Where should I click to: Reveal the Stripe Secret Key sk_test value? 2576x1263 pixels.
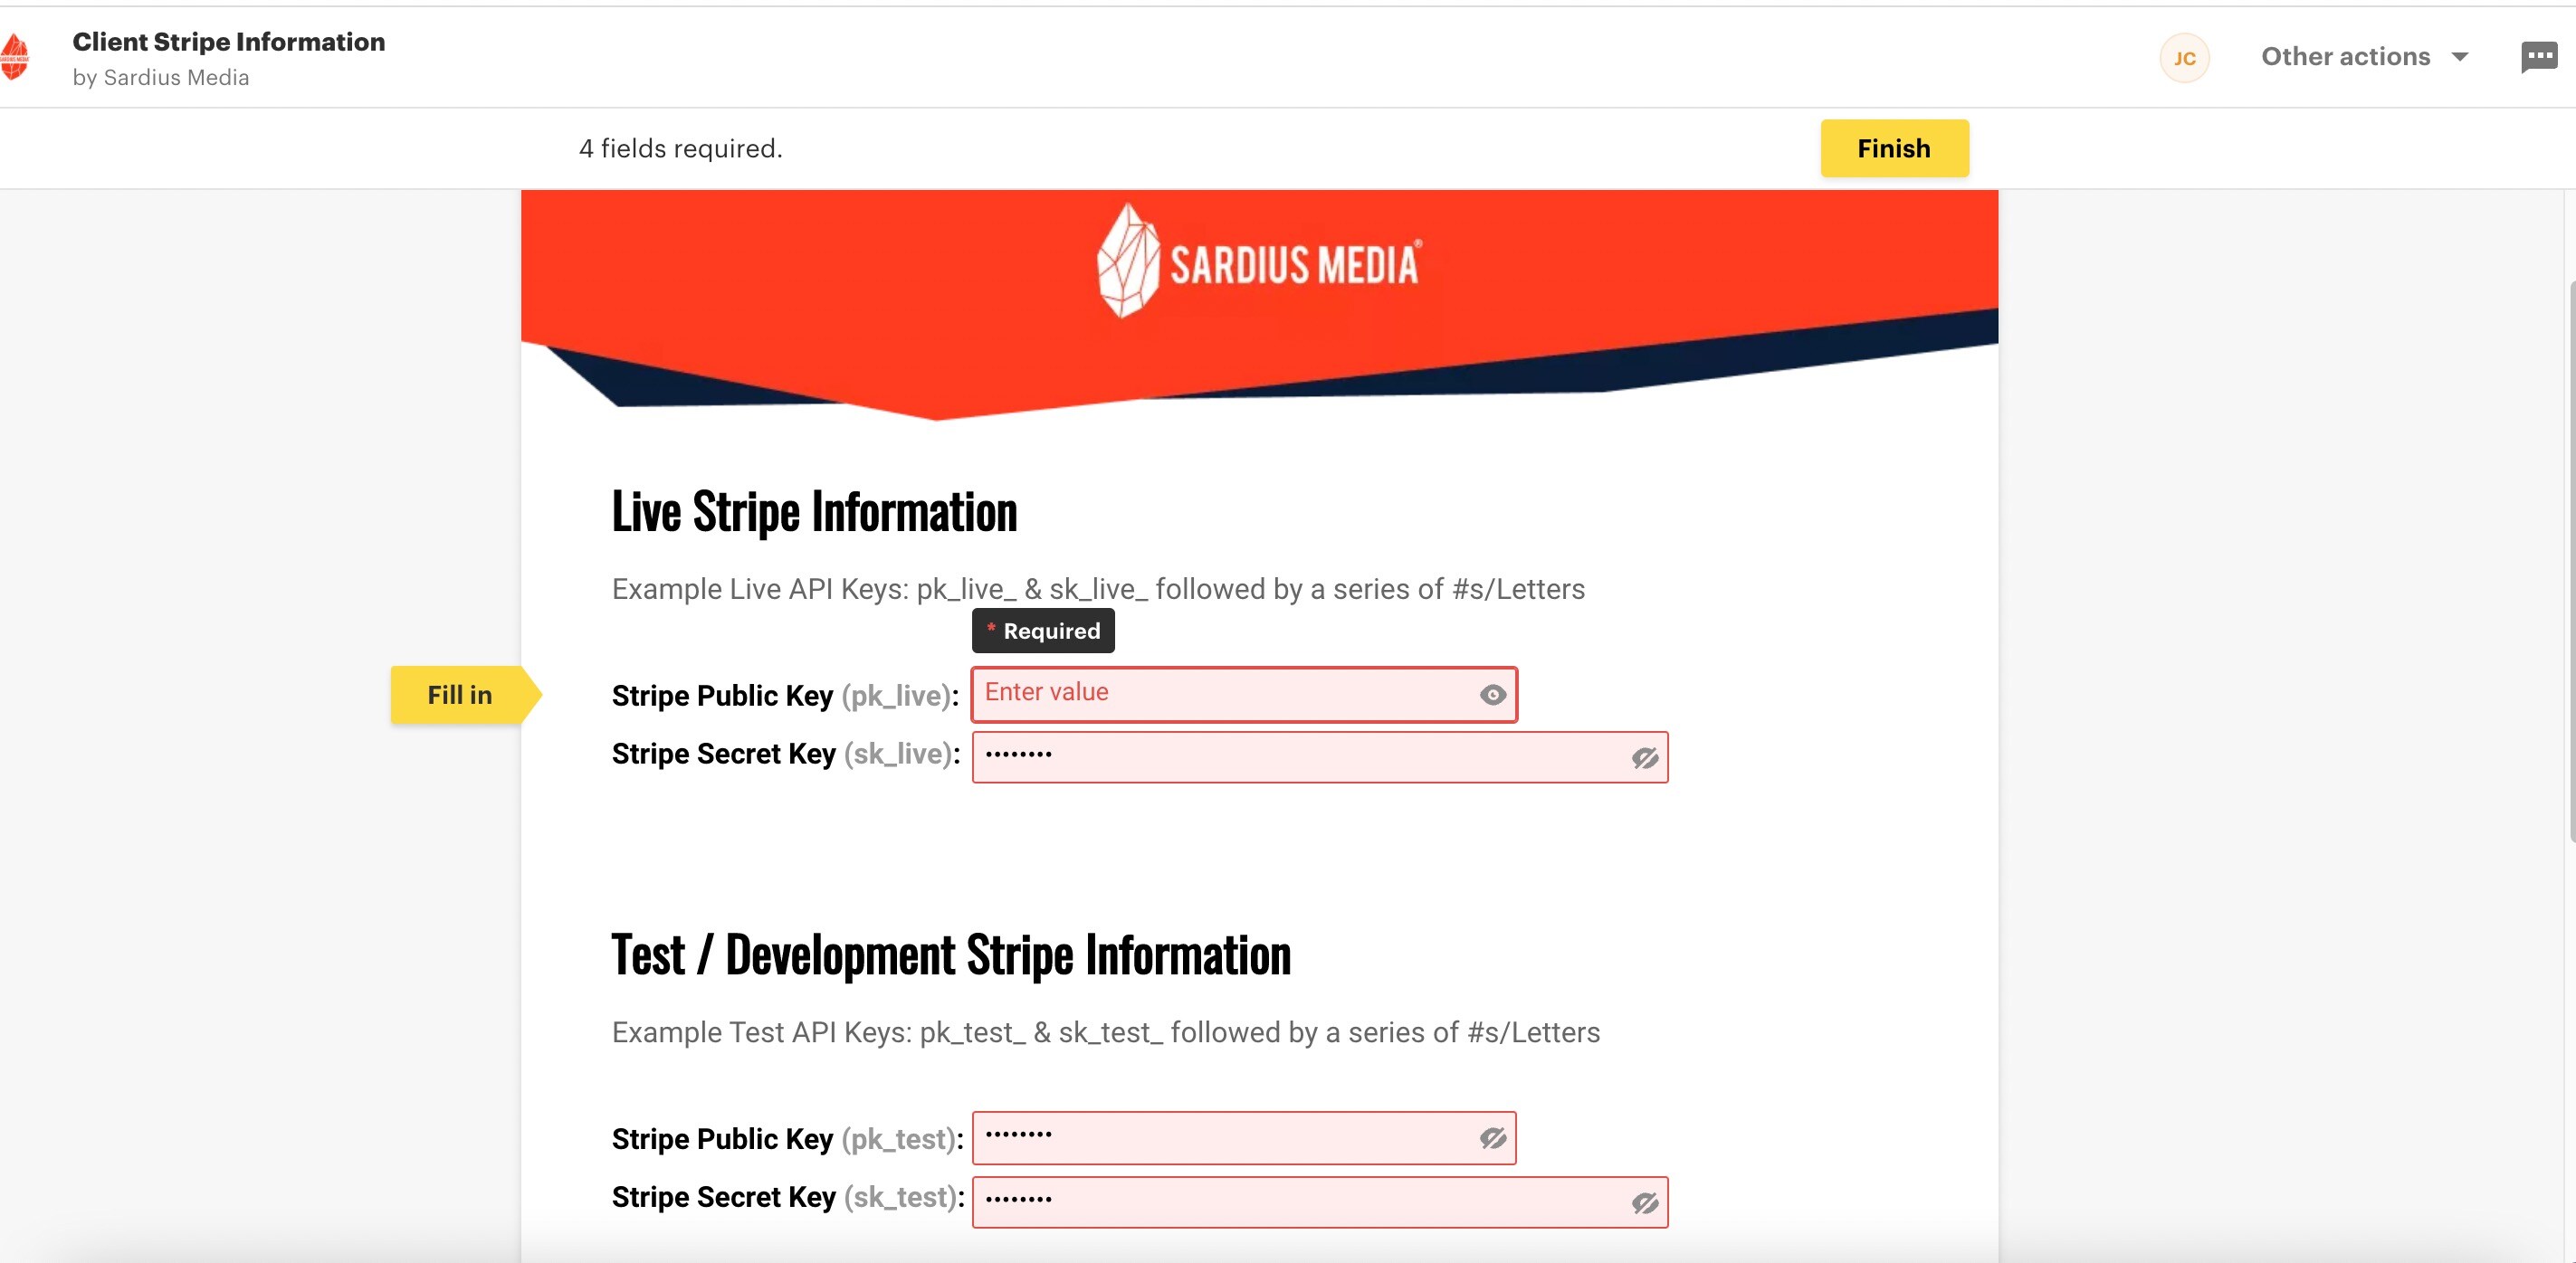tap(1645, 1203)
